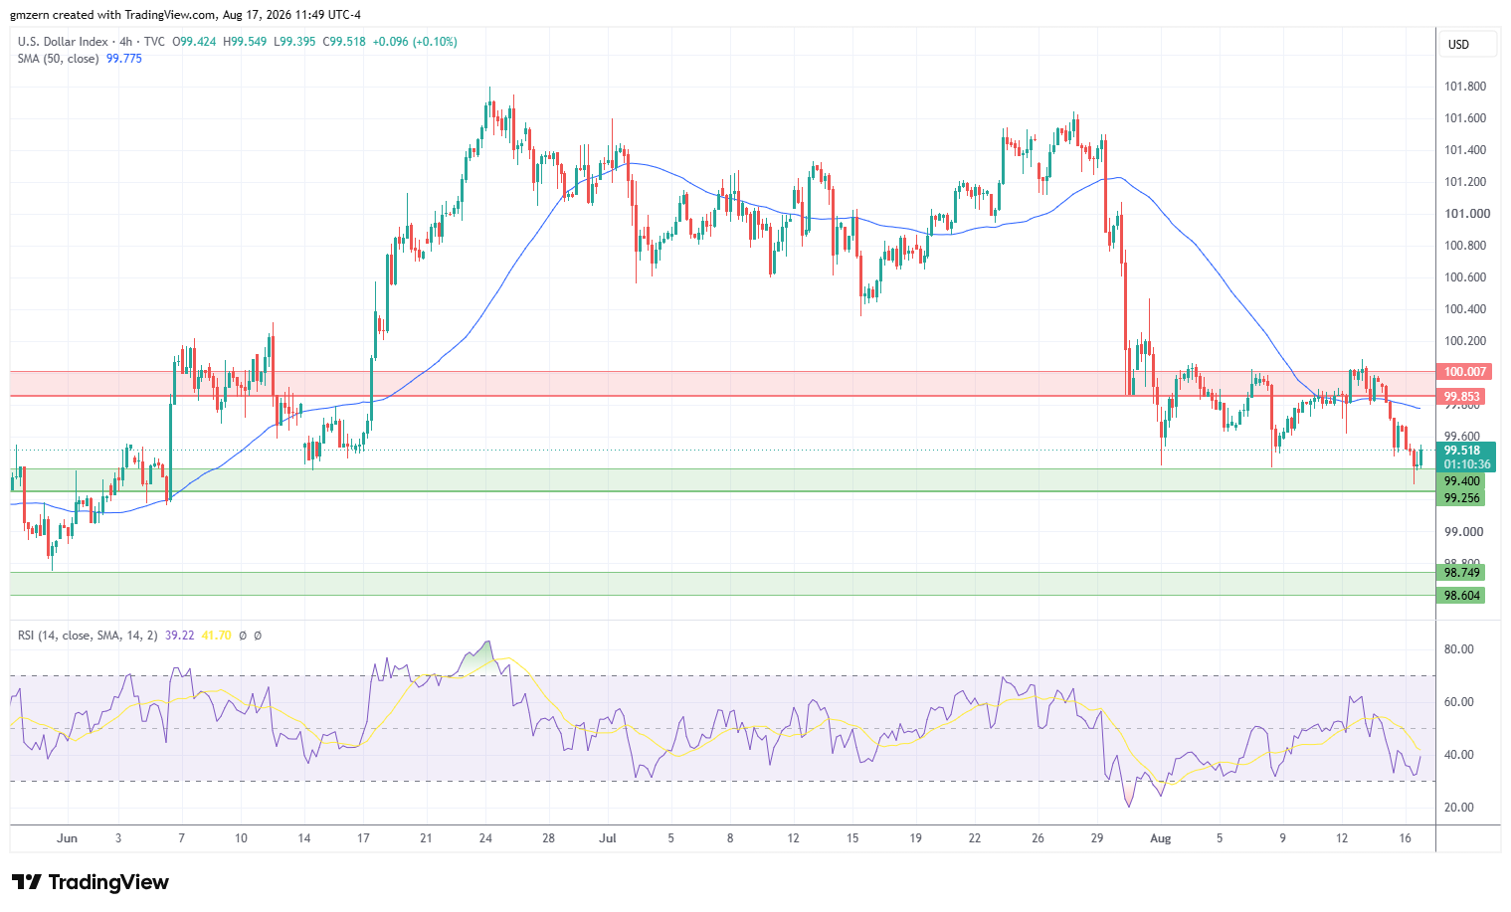Select the SMA value 99.775

[x=124, y=59]
